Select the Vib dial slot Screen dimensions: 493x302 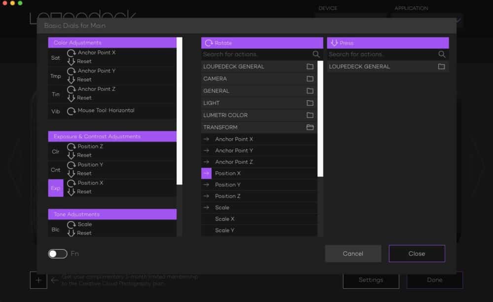point(56,111)
